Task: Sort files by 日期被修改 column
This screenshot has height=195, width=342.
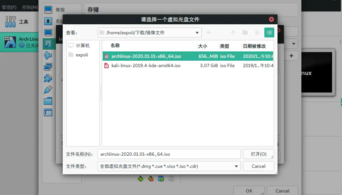Action: [254, 46]
